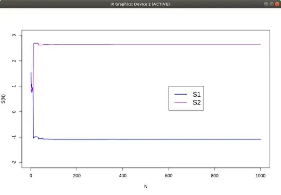Click the window title 'R Graphics: Device 2 (ACTIVE)'
Image resolution: width=281 pixels, height=195 pixels.
click(x=140, y=4)
